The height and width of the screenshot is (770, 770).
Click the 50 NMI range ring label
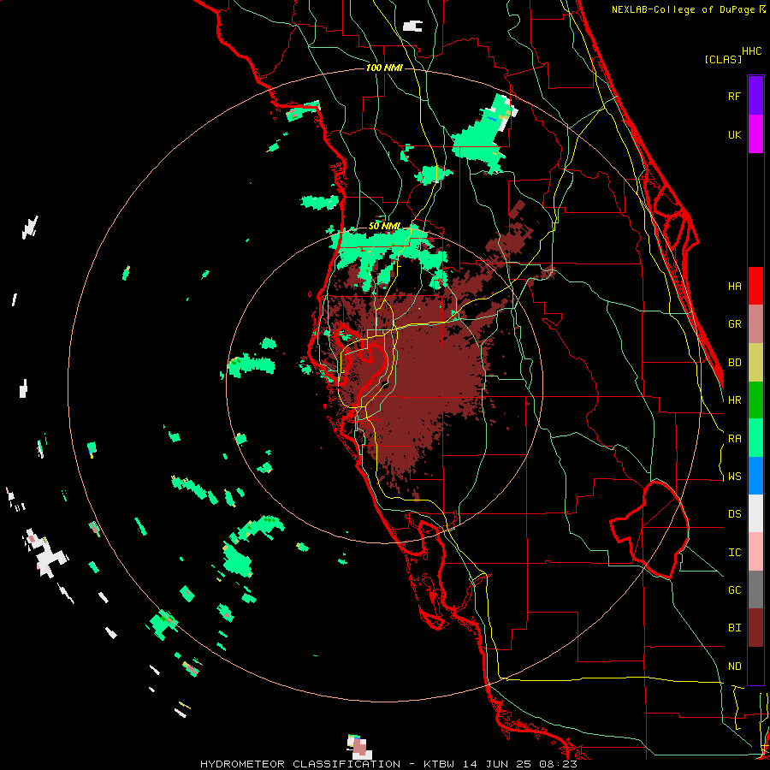click(384, 226)
